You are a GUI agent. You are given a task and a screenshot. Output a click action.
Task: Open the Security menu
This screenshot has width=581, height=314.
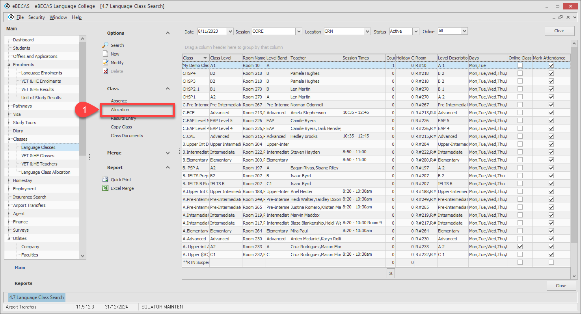point(37,17)
